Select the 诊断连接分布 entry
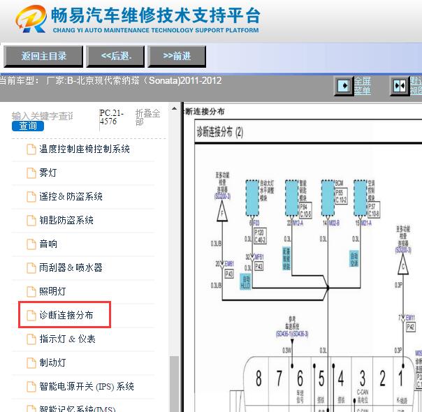The image size is (422, 412). click(x=66, y=315)
